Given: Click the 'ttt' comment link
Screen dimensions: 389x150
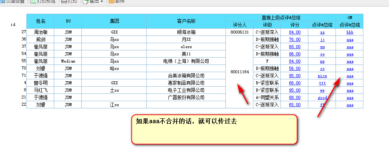Looking at the screenshot, I should pyautogui.click(x=322, y=83).
